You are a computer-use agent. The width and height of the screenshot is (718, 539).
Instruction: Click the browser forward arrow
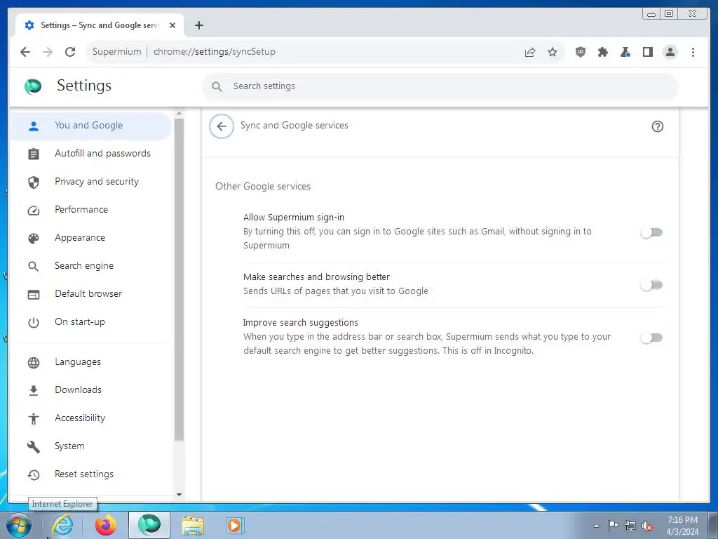48,52
